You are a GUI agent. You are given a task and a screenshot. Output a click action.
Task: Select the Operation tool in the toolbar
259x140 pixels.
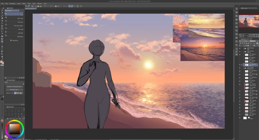pyautogui.click(x=2, y=42)
